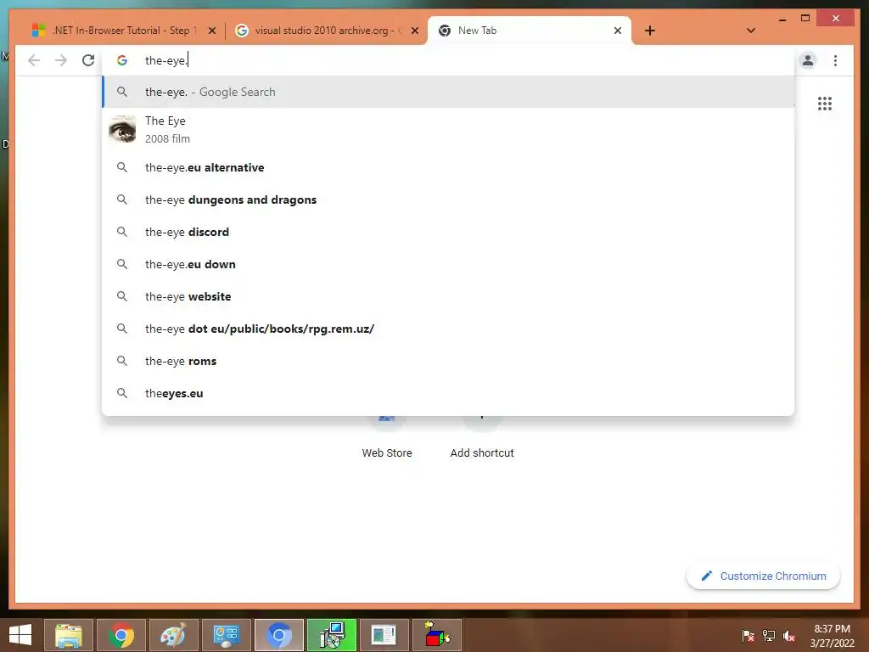
Task: Close the .NET In-Browser Tutorial tab
Action: pyautogui.click(x=211, y=31)
